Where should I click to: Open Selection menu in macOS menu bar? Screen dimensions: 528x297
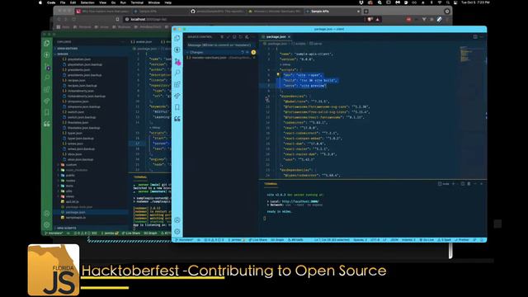tap(87, 2)
